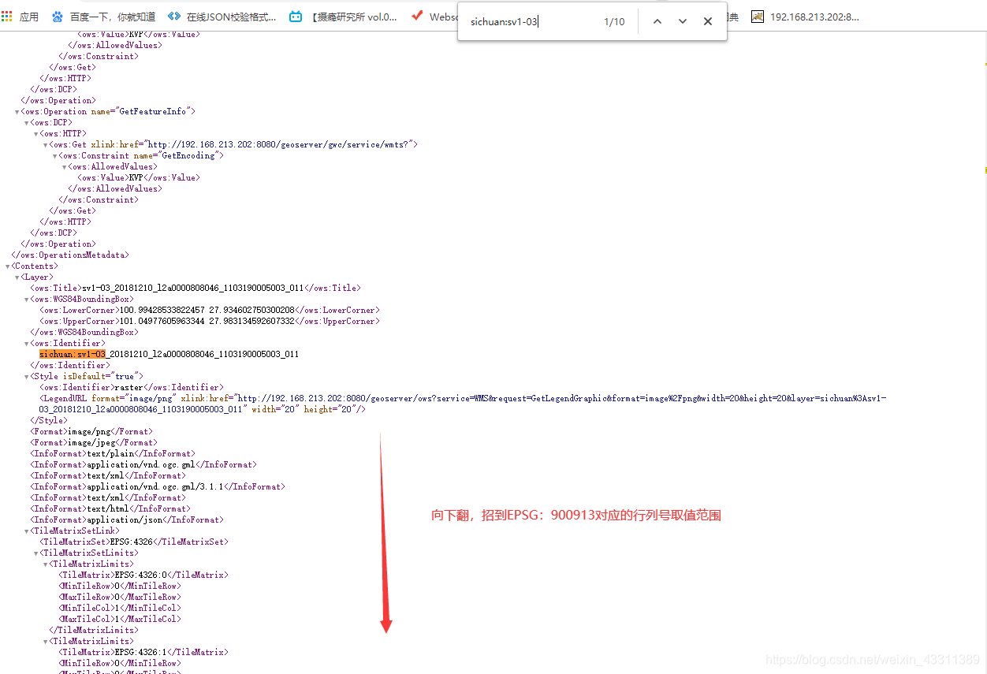
Task: Click TileMatrix EPSG:4326:0 line
Action: coord(143,575)
